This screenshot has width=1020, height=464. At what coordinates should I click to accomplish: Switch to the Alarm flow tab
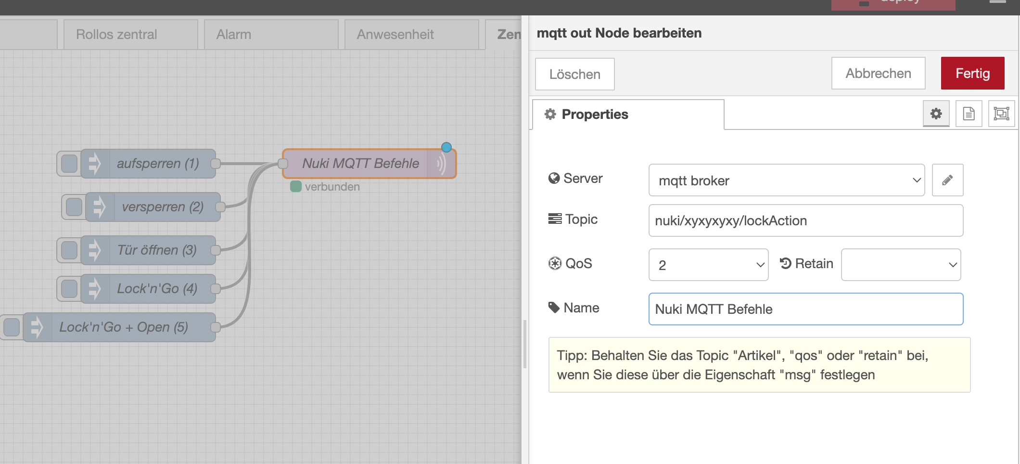coord(271,34)
